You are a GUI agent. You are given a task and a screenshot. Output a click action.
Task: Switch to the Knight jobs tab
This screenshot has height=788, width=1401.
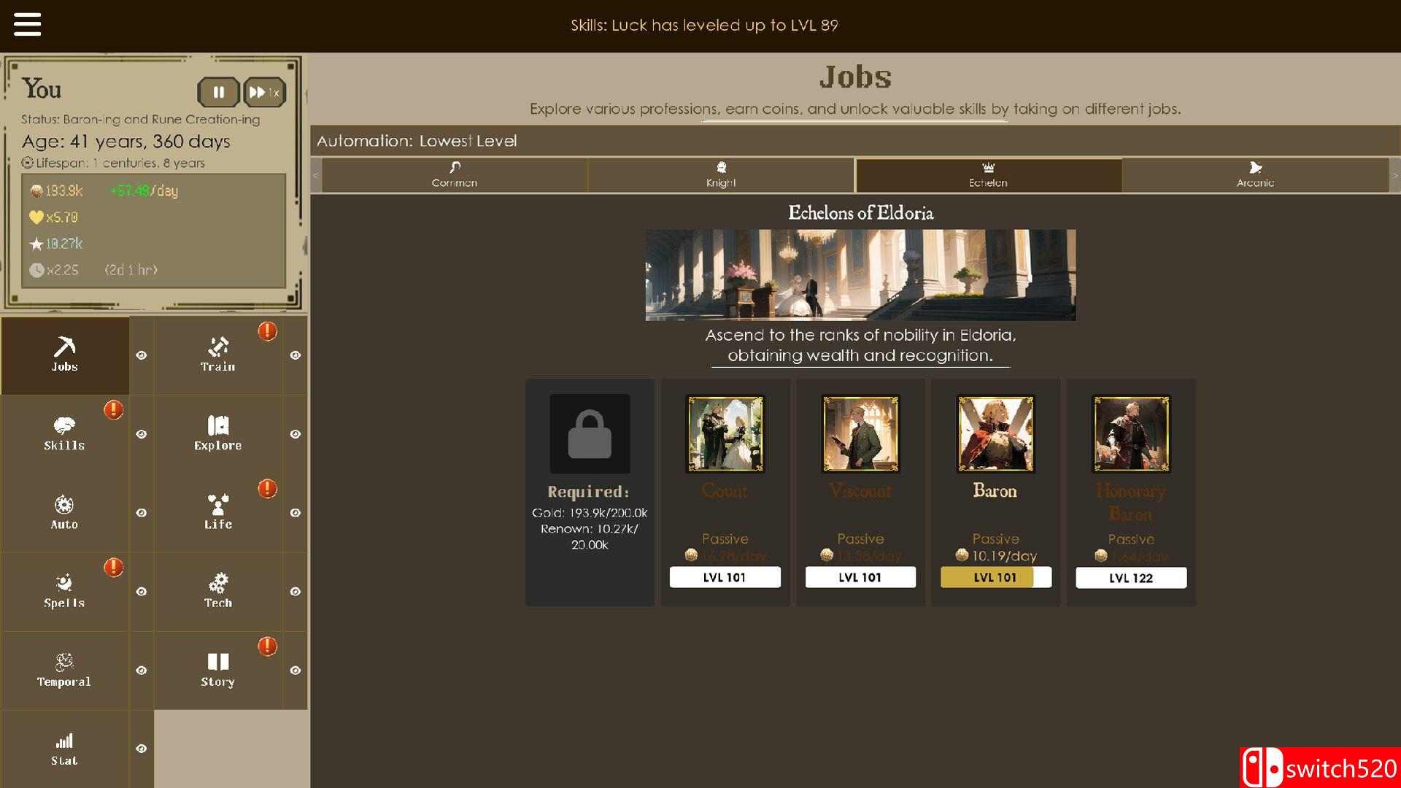pyautogui.click(x=720, y=175)
